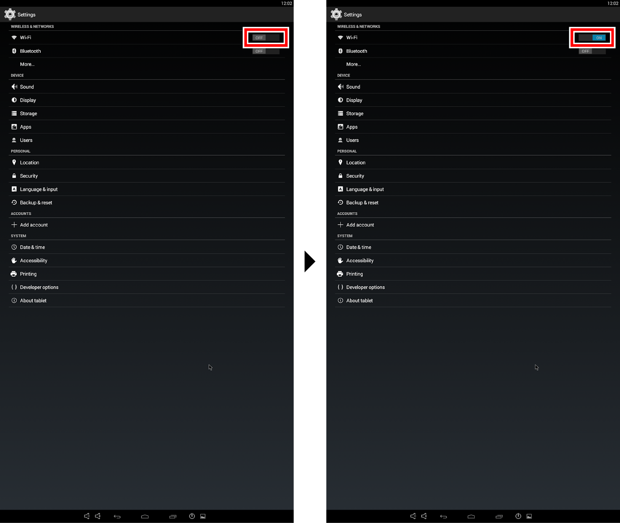Tap the power icon in Wi-Fi-on screen navigation bar
This screenshot has height=523, width=620.
point(518,516)
